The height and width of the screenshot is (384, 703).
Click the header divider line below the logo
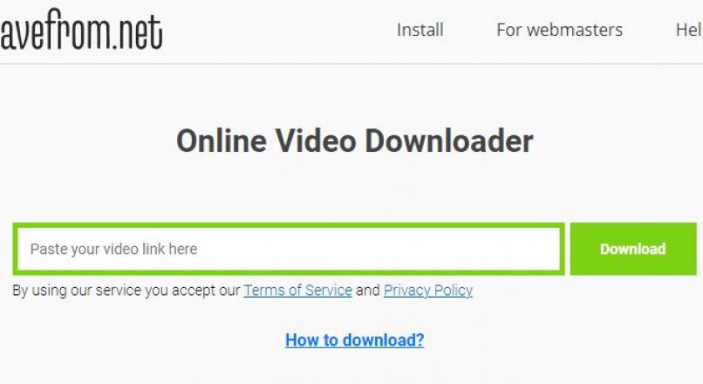351,64
